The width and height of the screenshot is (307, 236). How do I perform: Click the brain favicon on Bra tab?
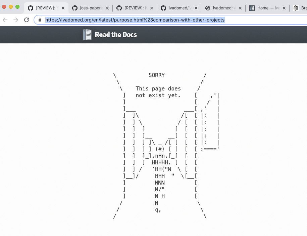(x=296, y=8)
